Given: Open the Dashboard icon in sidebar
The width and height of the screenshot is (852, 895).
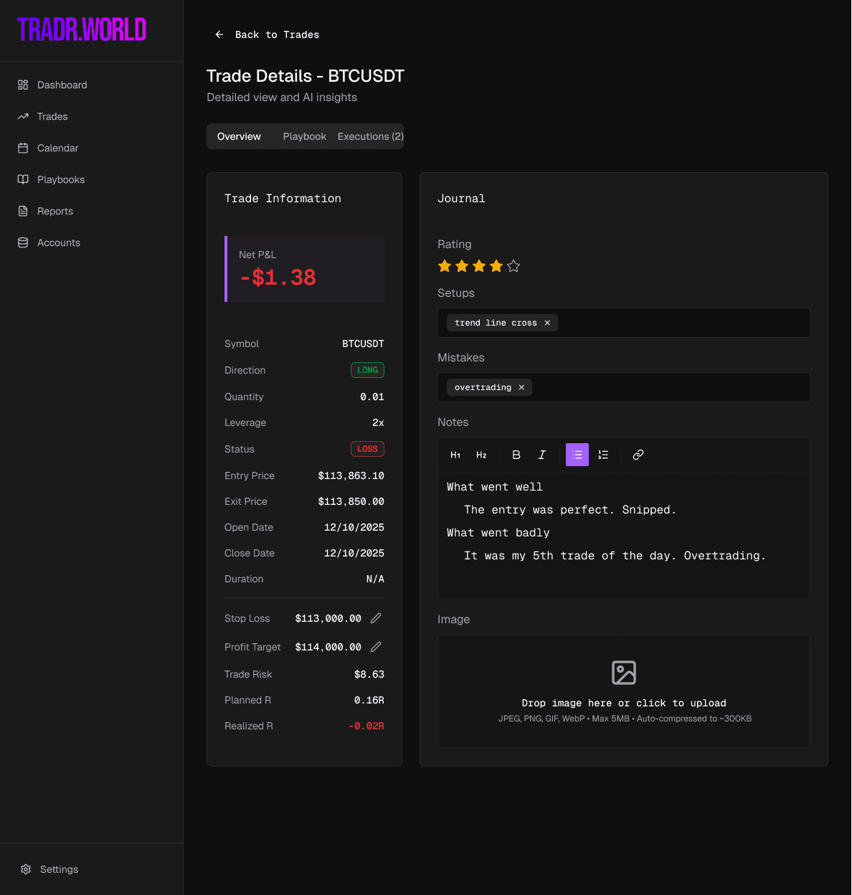Looking at the screenshot, I should pos(23,85).
